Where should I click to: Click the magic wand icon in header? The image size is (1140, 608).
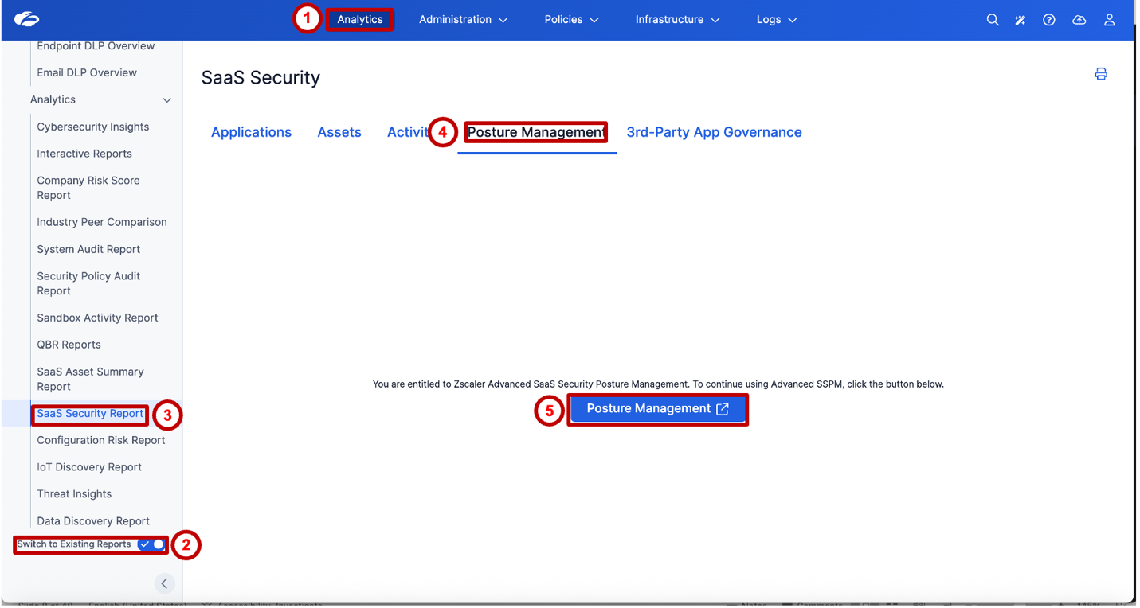coord(1021,20)
